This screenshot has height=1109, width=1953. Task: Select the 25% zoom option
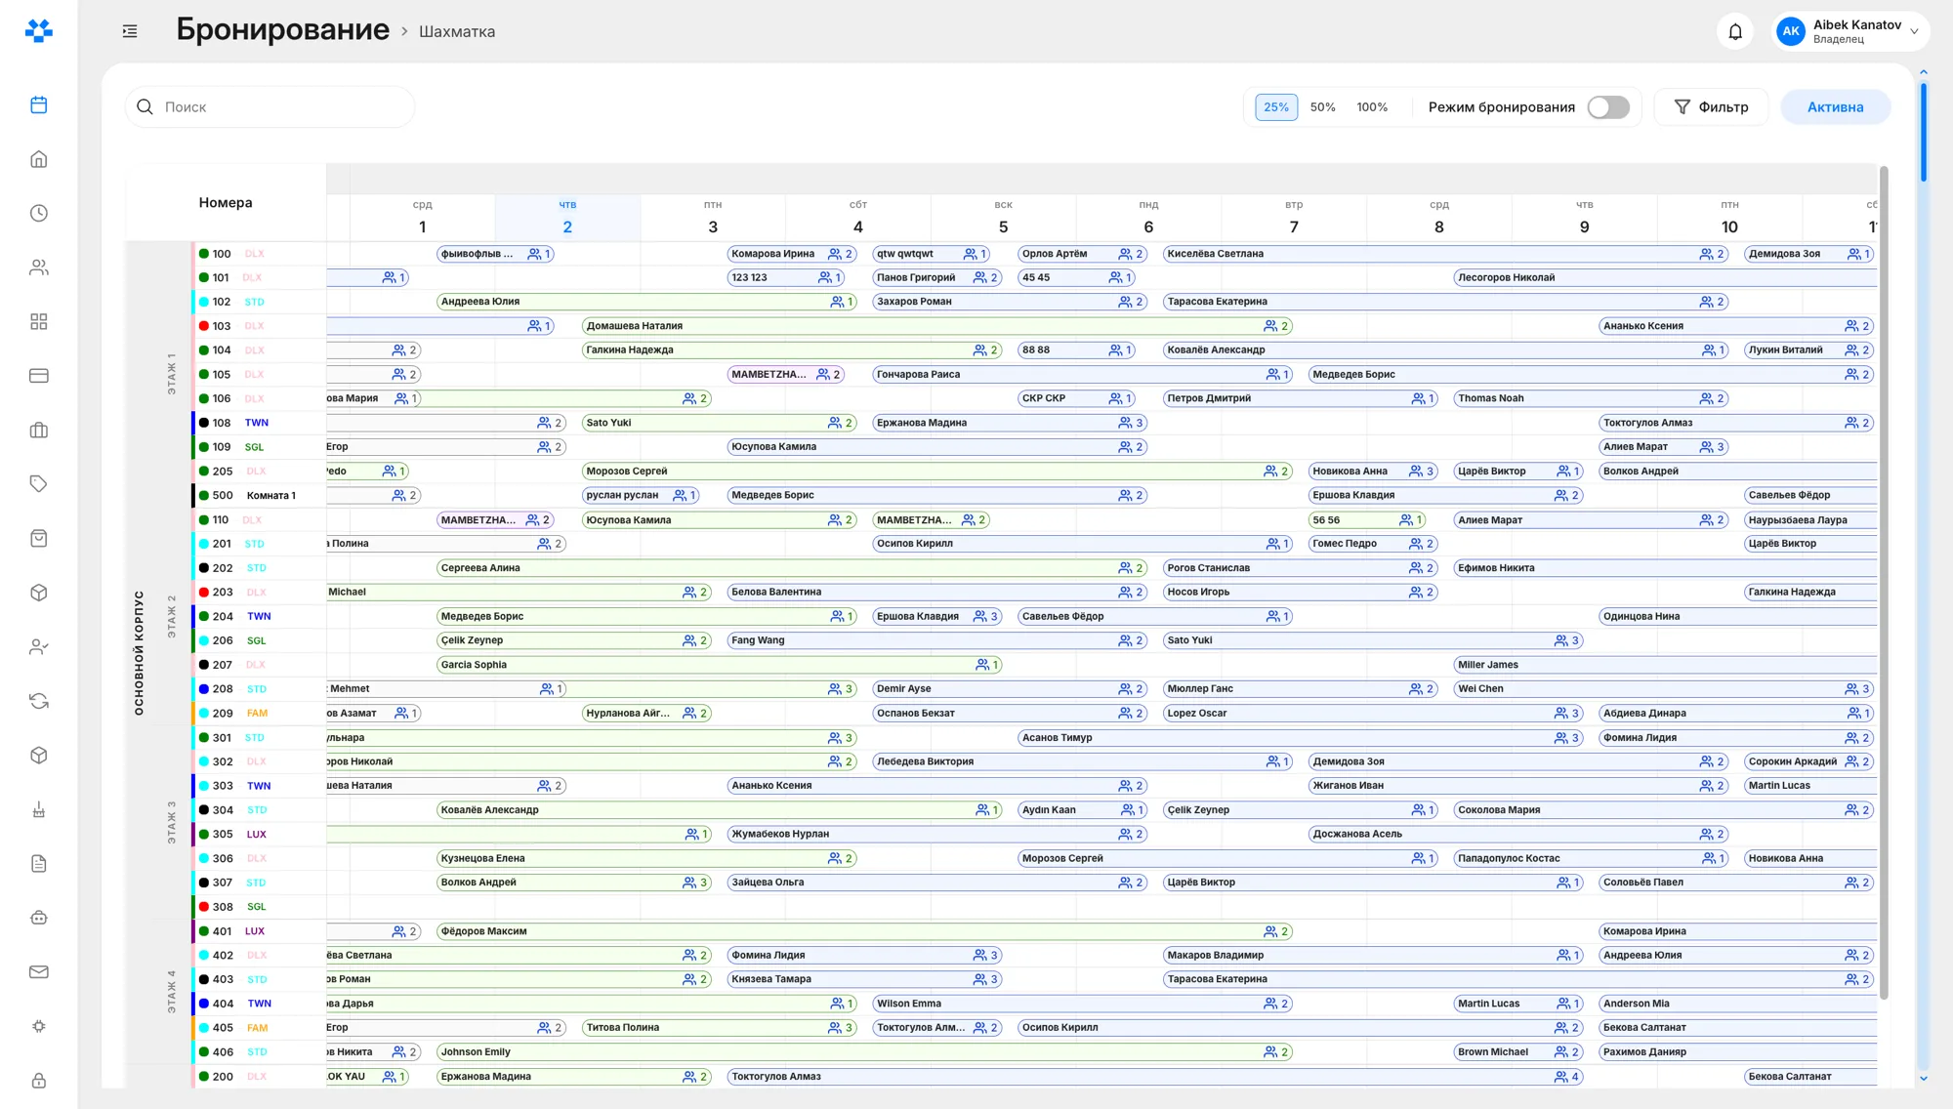point(1276,107)
